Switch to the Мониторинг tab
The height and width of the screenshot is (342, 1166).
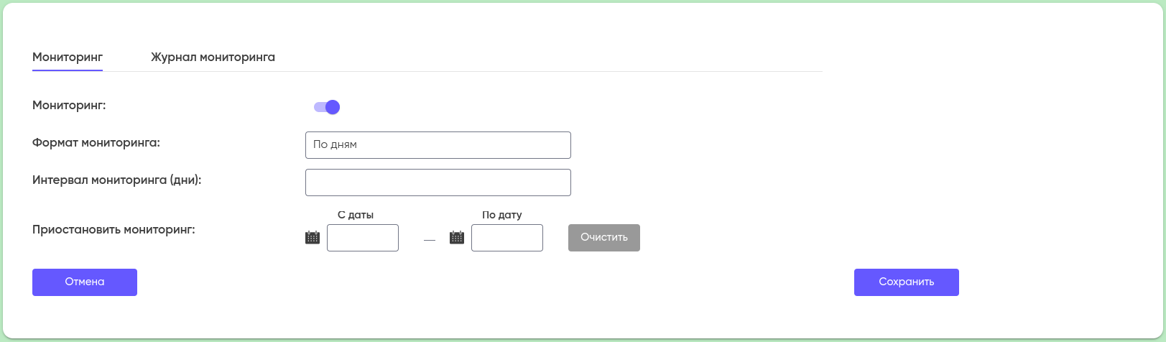click(68, 57)
